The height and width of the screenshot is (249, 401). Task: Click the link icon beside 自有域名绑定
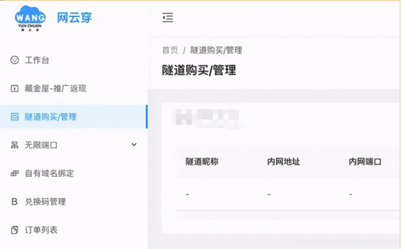(14, 173)
